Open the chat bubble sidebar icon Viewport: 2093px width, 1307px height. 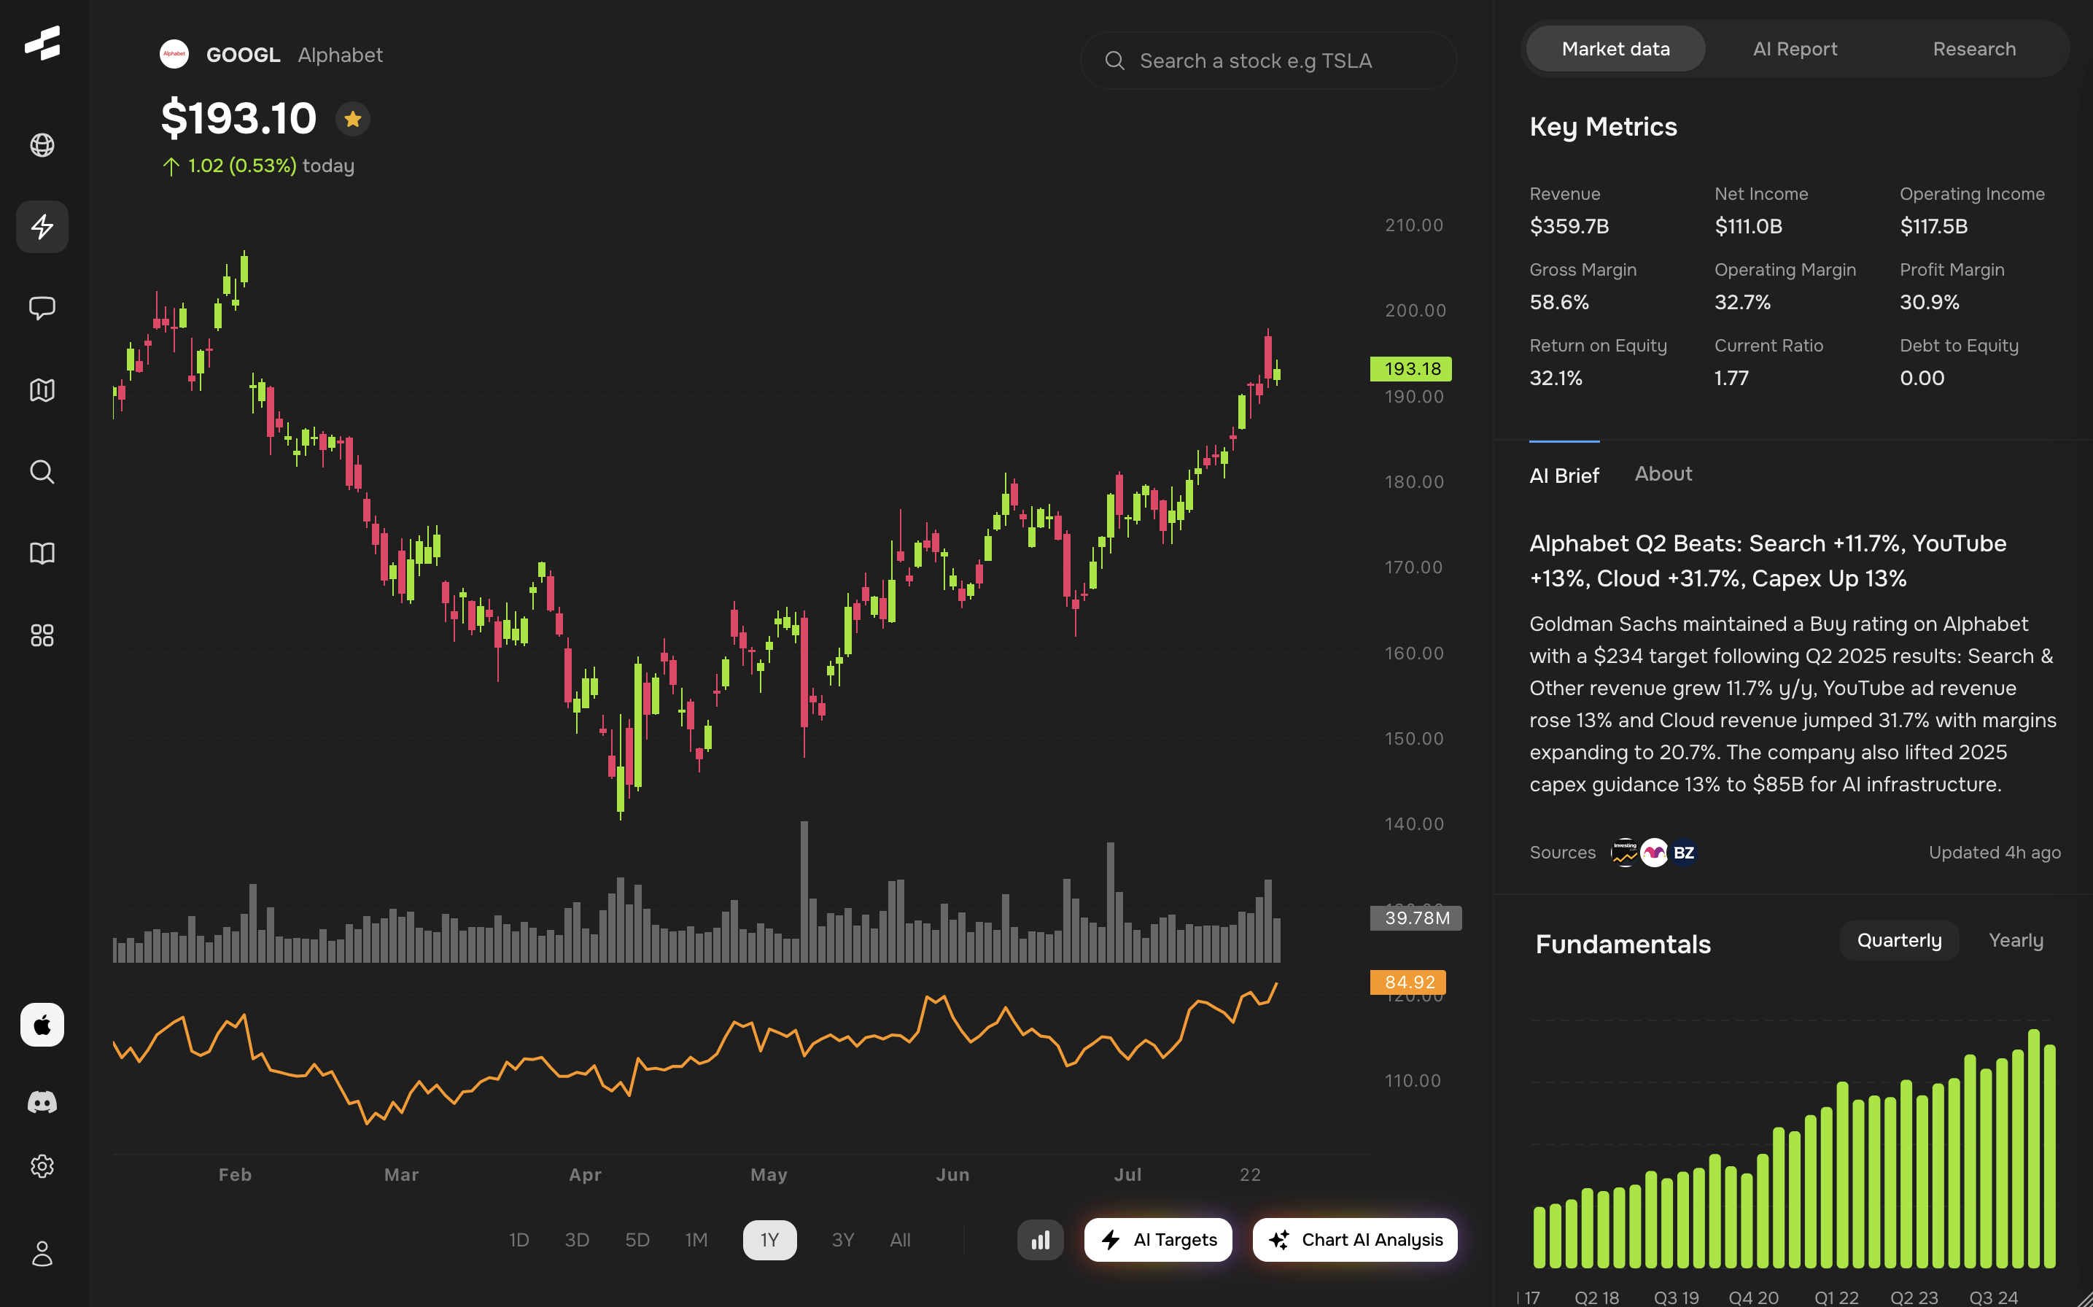point(42,309)
